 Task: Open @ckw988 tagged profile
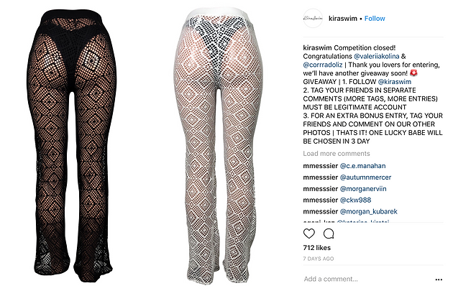356,200
